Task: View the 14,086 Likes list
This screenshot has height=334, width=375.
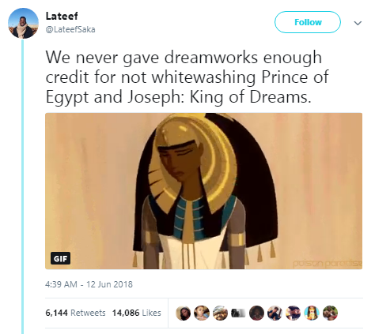Action: (137, 313)
